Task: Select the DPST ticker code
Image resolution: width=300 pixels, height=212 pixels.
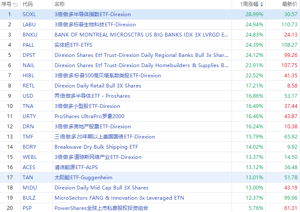Action: [x=29, y=55]
